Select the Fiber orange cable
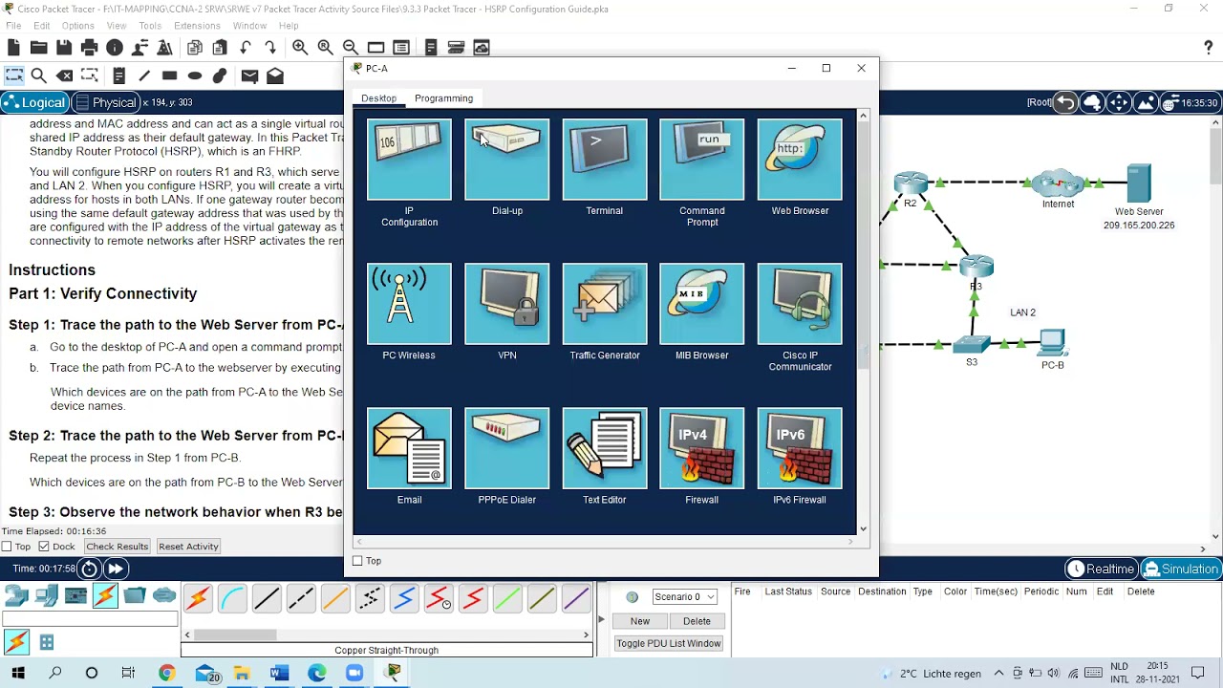 pyautogui.click(x=335, y=599)
